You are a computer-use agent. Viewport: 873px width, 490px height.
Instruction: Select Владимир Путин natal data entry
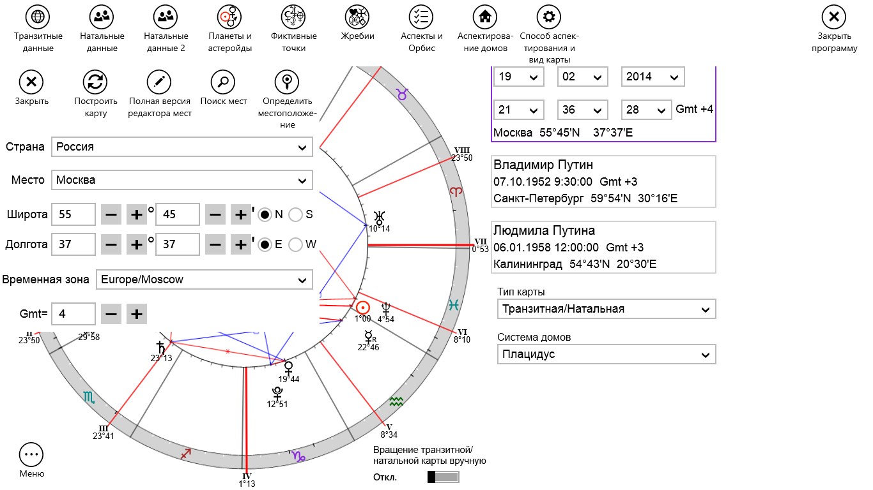click(x=603, y=182)
